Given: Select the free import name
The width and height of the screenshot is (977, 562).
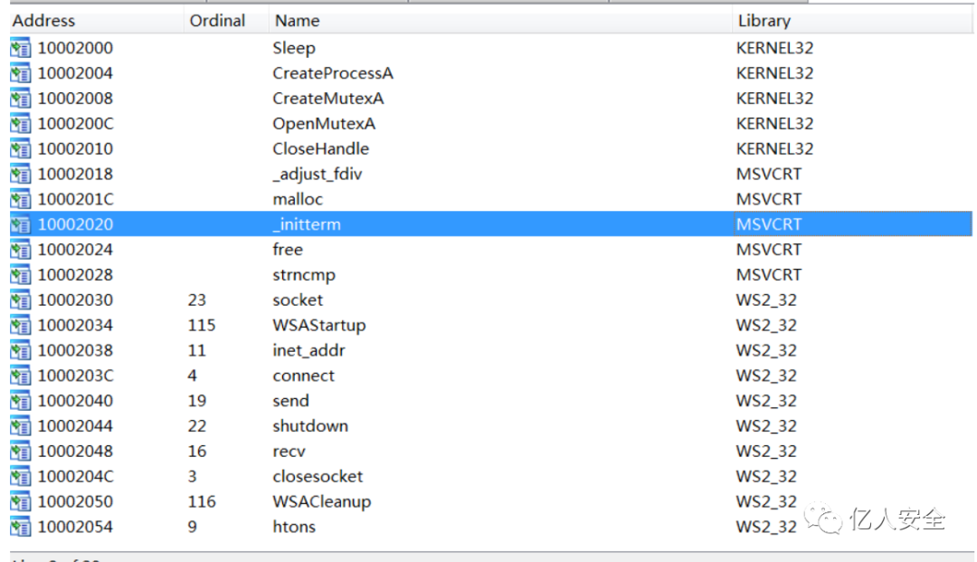Looking at the screenshot, I should [x=288, y=250].
